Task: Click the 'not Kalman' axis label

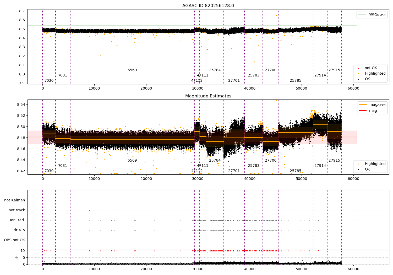Action: tap(15, 200)
